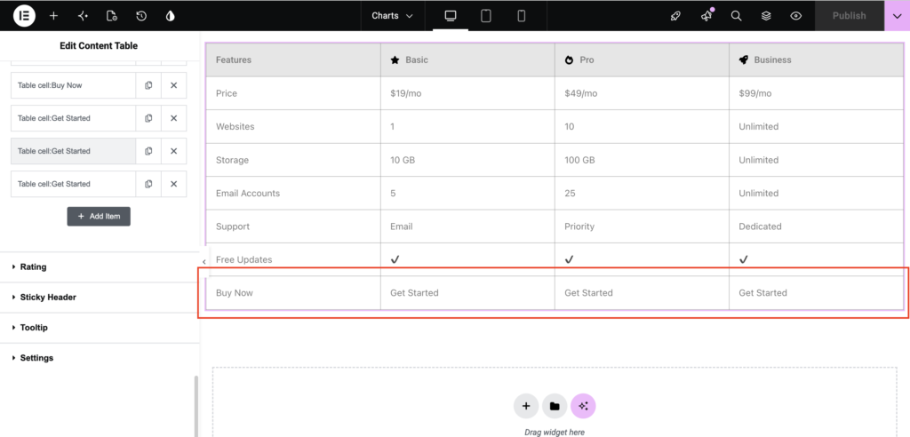Click the Features header cell
Screen dimensions: 910x437
(293, 60)
